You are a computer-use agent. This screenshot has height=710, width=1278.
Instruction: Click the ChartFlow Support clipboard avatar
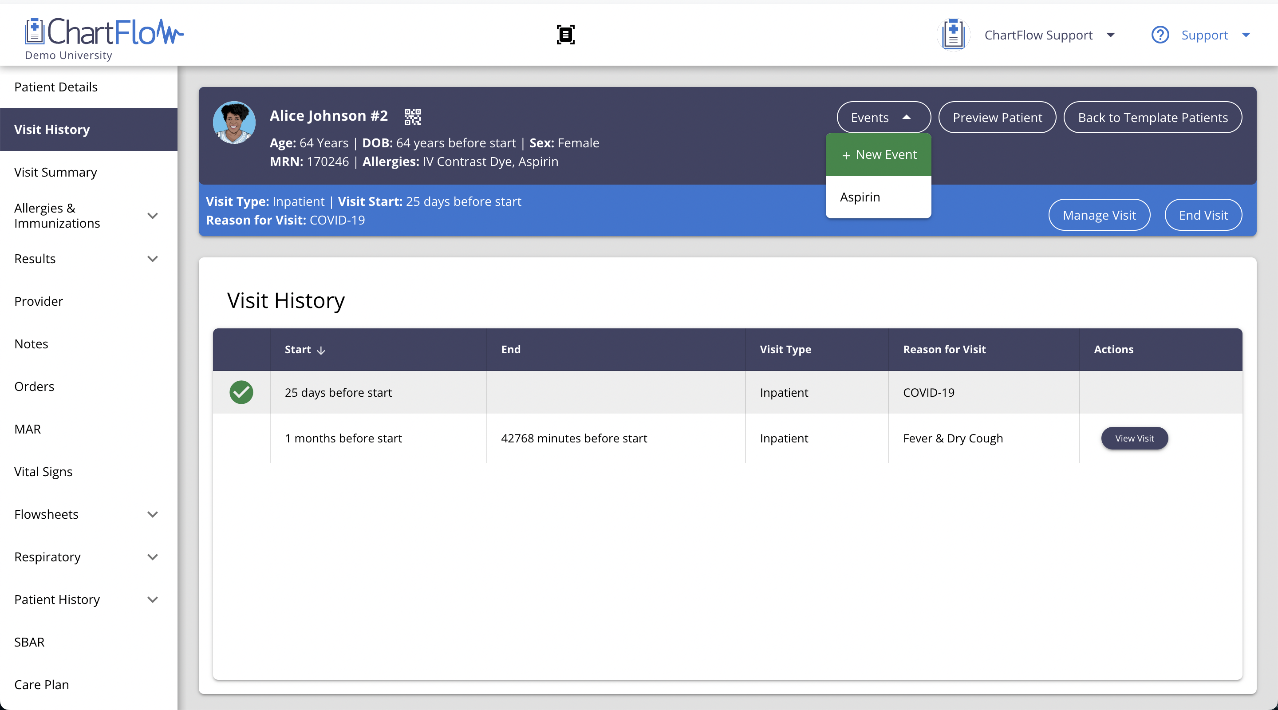953,35
